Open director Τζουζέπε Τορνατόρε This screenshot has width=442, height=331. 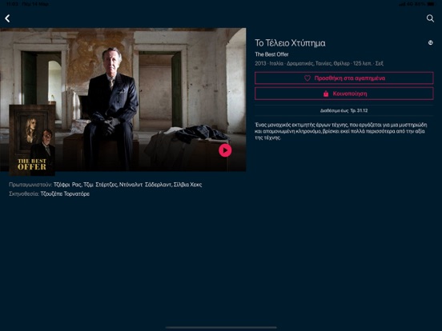(x=65, y=194)
